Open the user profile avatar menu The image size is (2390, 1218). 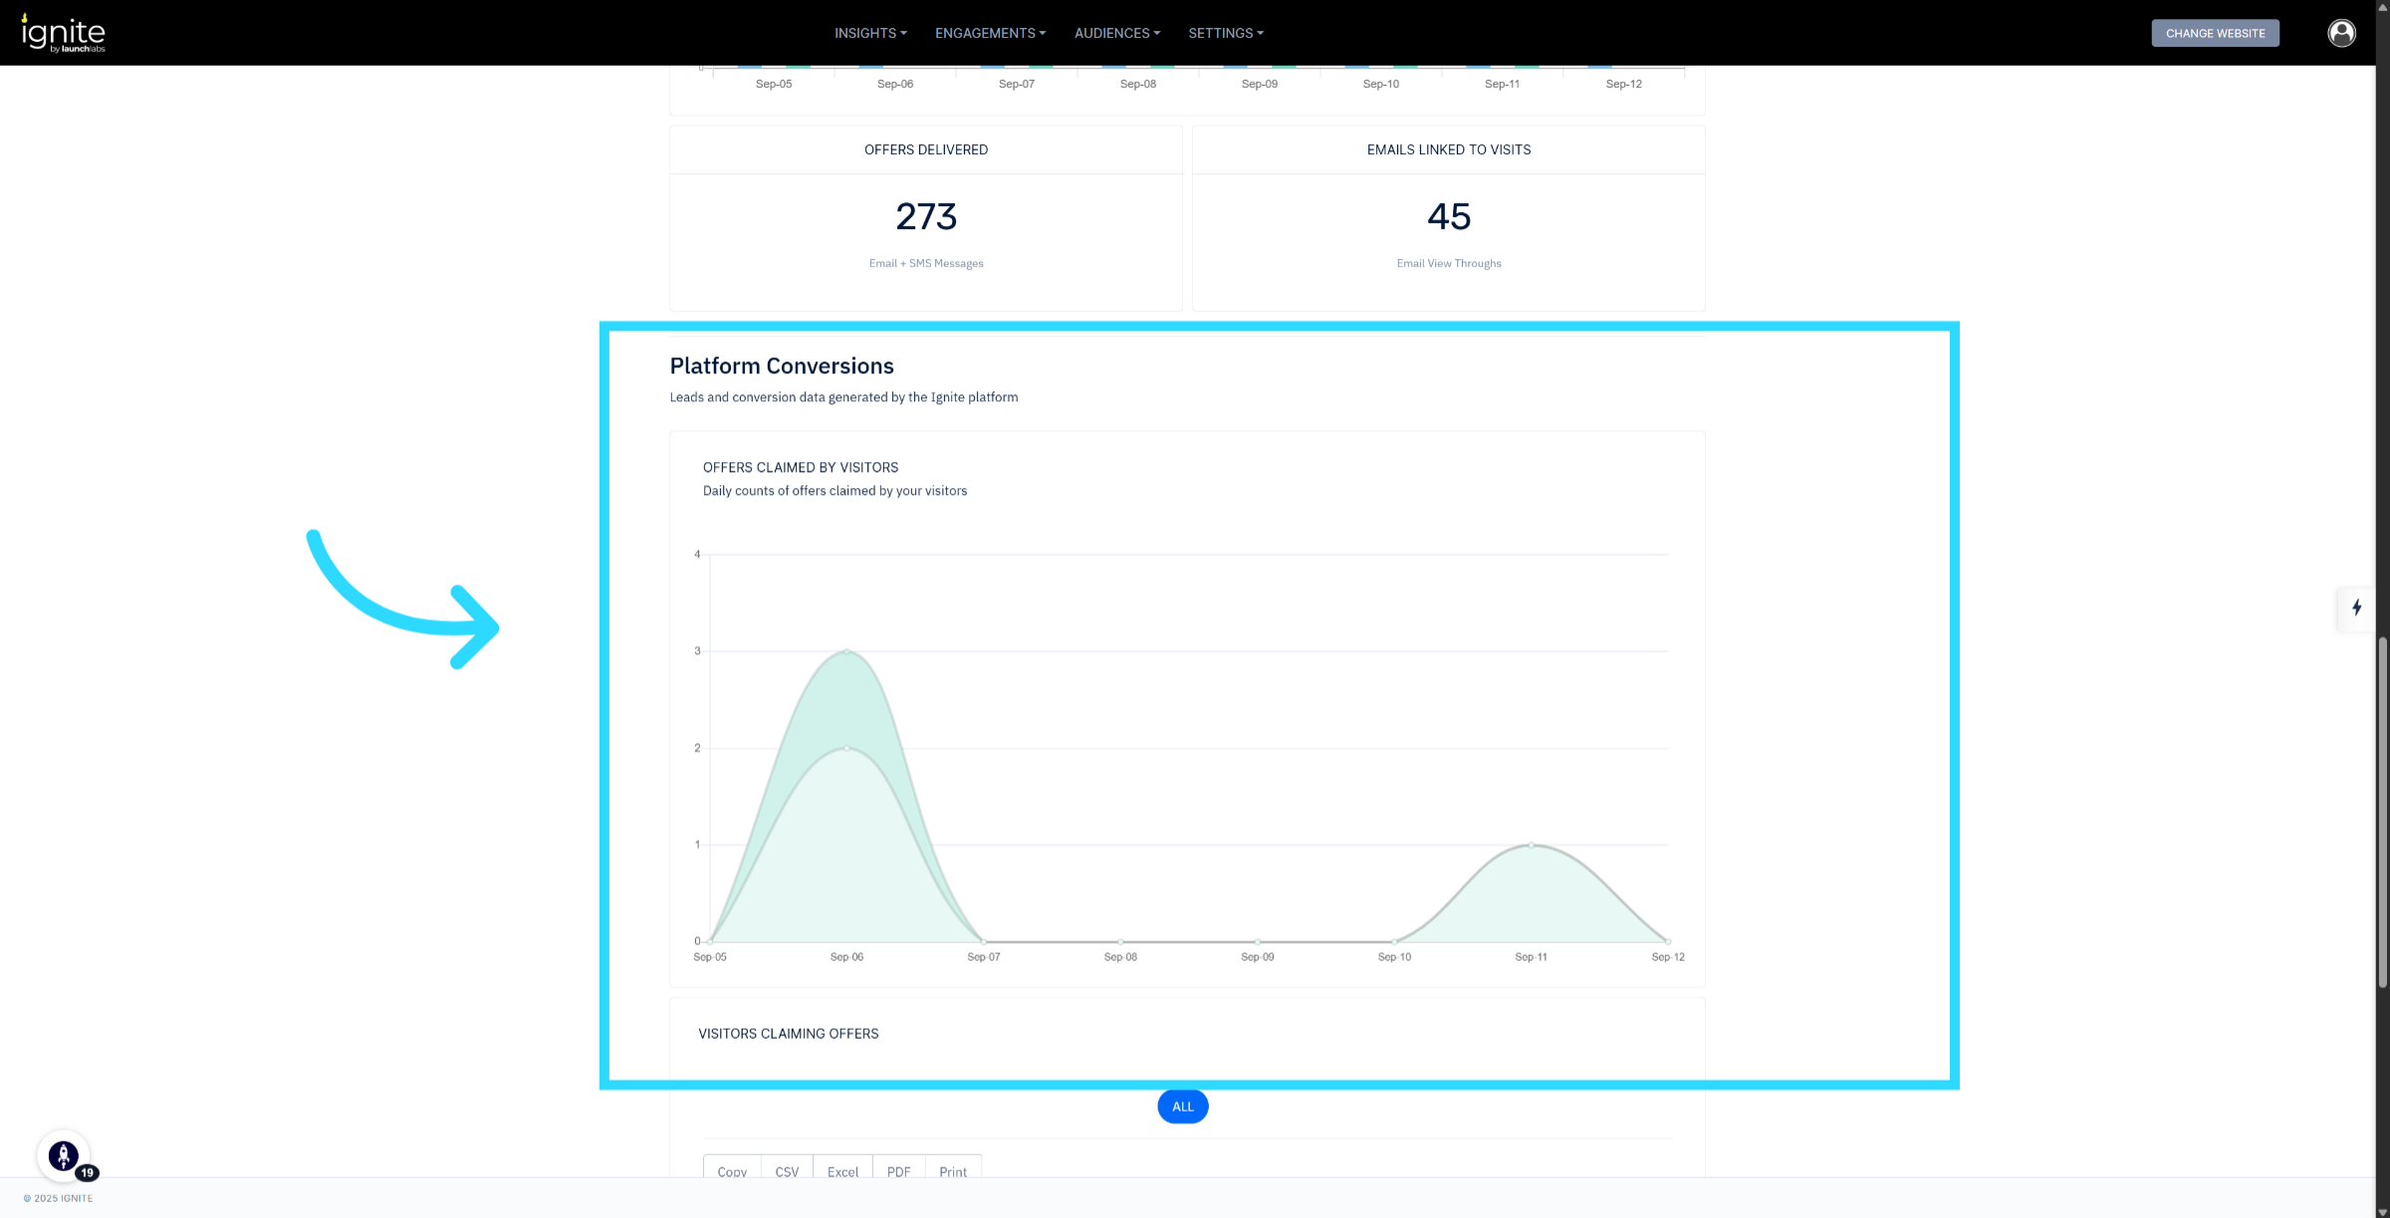coord(2341,33)
